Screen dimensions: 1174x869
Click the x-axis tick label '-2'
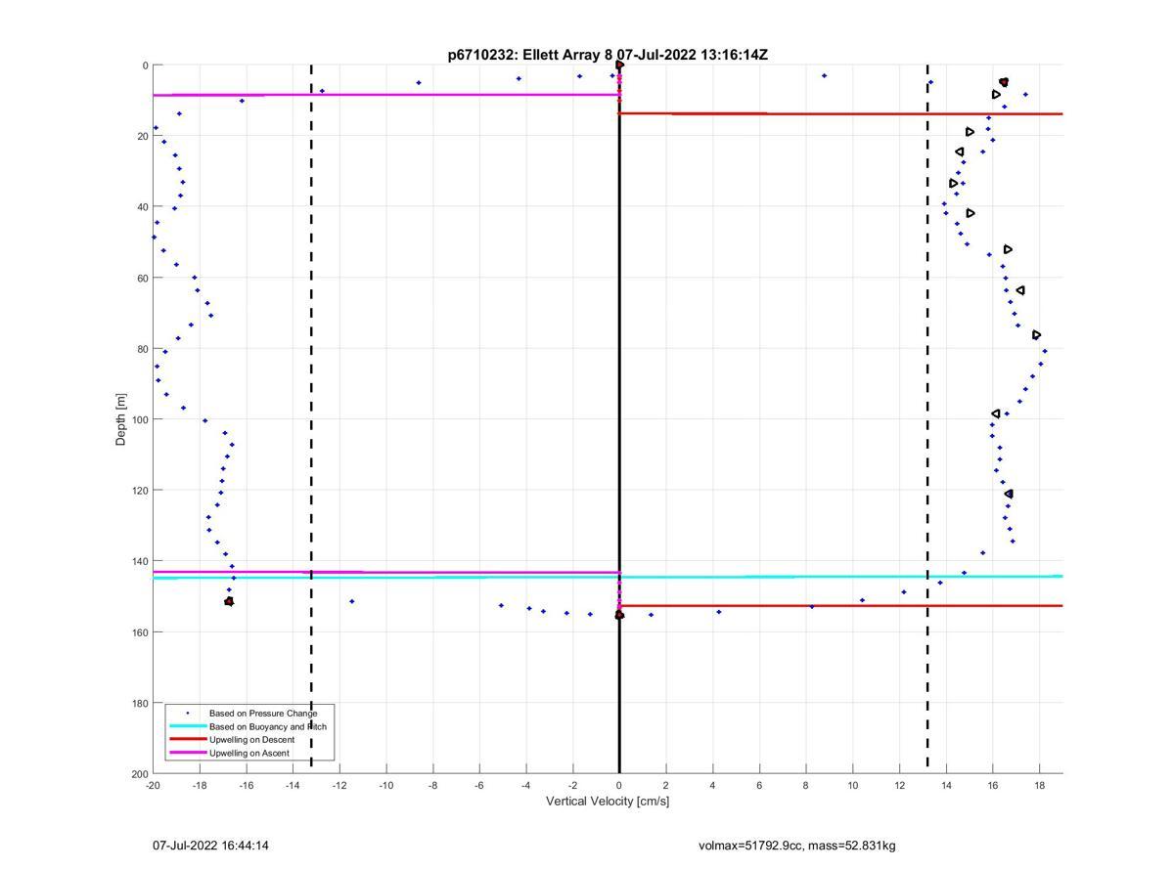572,786
